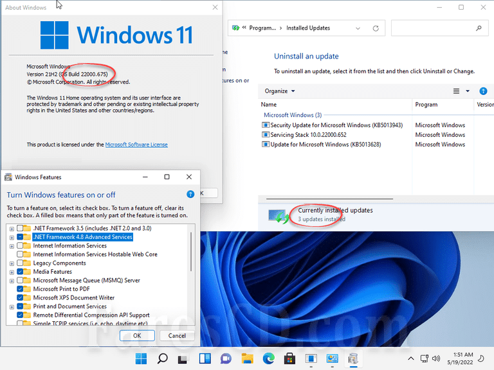Check Legacy Components checkbox
Image resolution: width=494 pixels, height=370 pixels.
[x=20, y=263]
